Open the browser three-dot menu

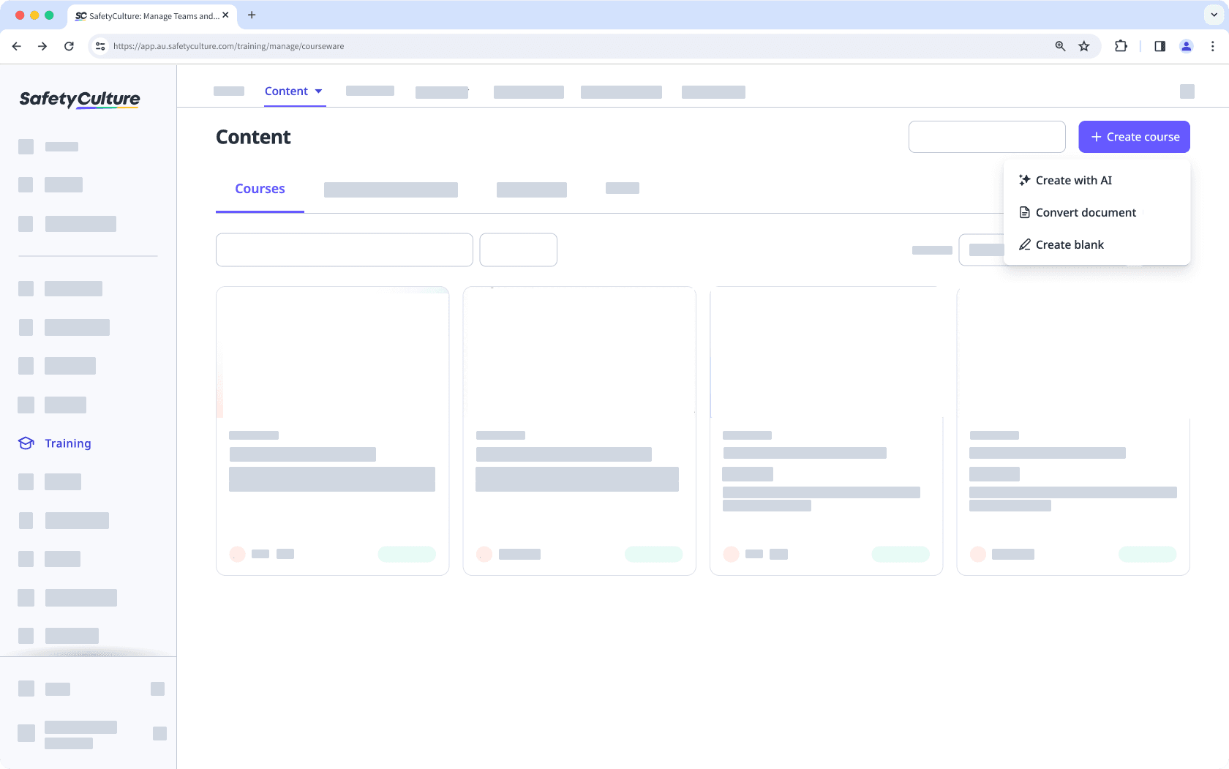pos(1213,45)
